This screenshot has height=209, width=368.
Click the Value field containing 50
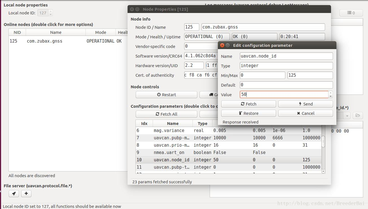(x=284, y=94)
